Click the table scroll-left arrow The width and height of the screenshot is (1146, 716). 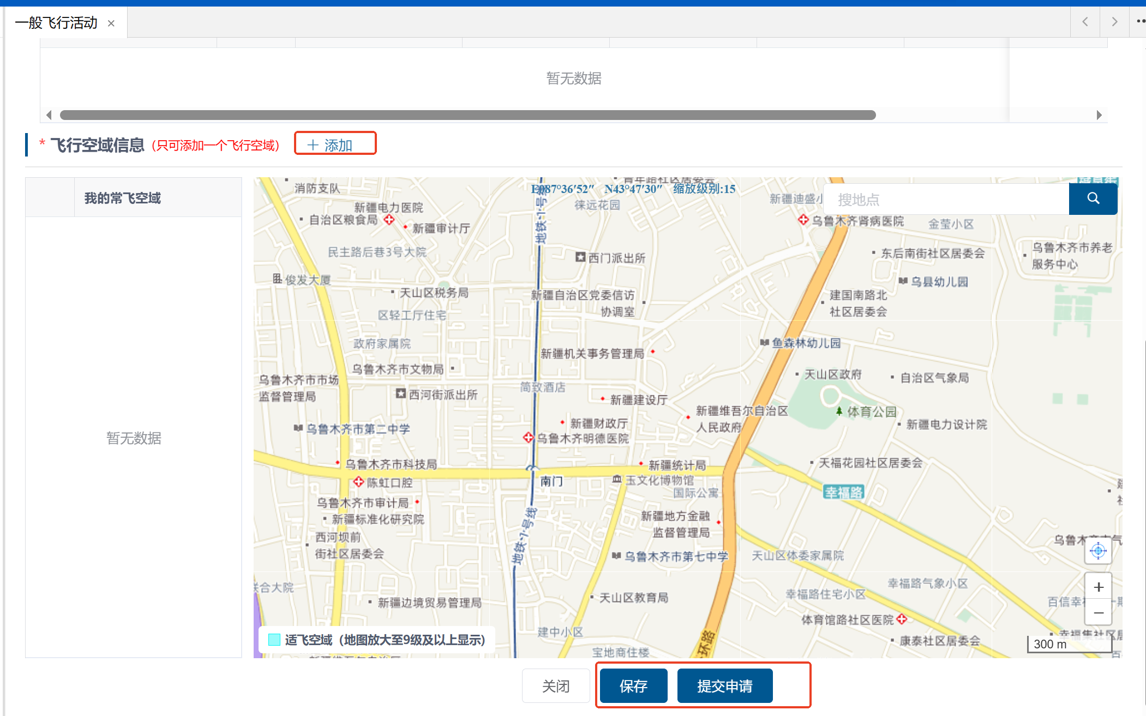pyautogui.click(x=49, y=115)
